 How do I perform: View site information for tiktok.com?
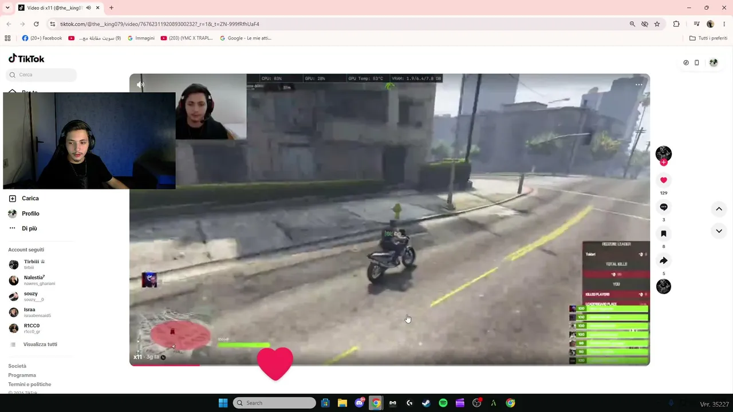pyautogui.click(x=53, y=24)
